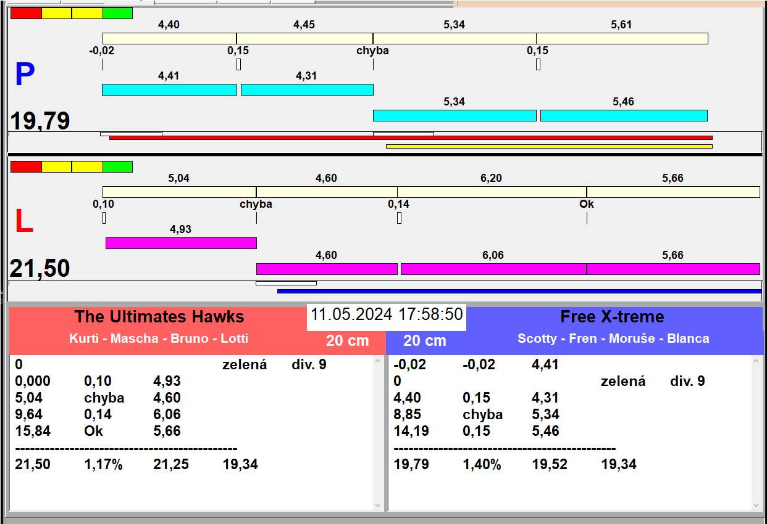Click the red start light in lane P
Image resolution: width=767 pixels, height=524 pixels.
pyautogui.click(x=26, y=13)
